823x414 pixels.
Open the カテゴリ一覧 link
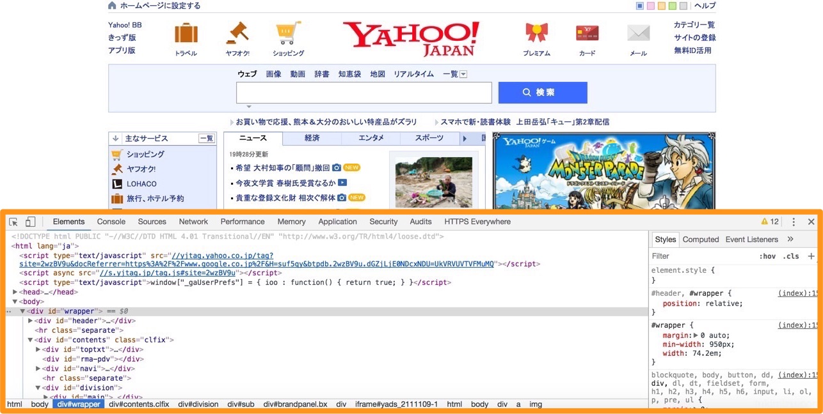pos(694,25)
